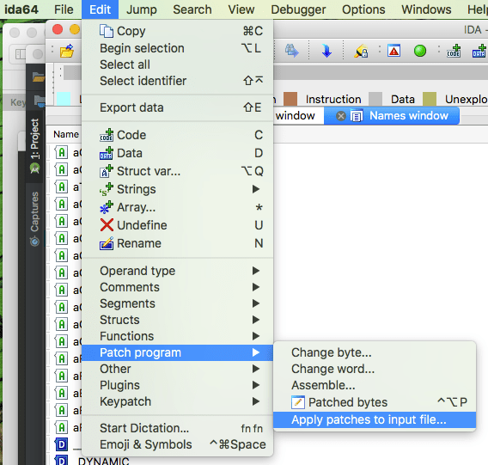Screen dimensions: 488x465
Task: Choose Select identifier menu item
Action: [x=177, y=81]
